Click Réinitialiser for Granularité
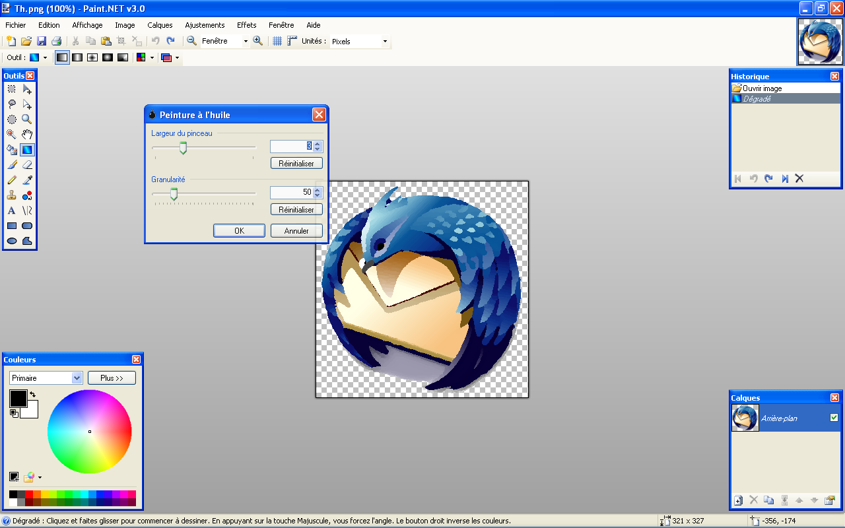 (296, 209)
